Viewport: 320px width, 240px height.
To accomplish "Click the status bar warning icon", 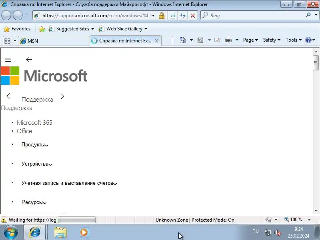I will [x=4, y=220].
